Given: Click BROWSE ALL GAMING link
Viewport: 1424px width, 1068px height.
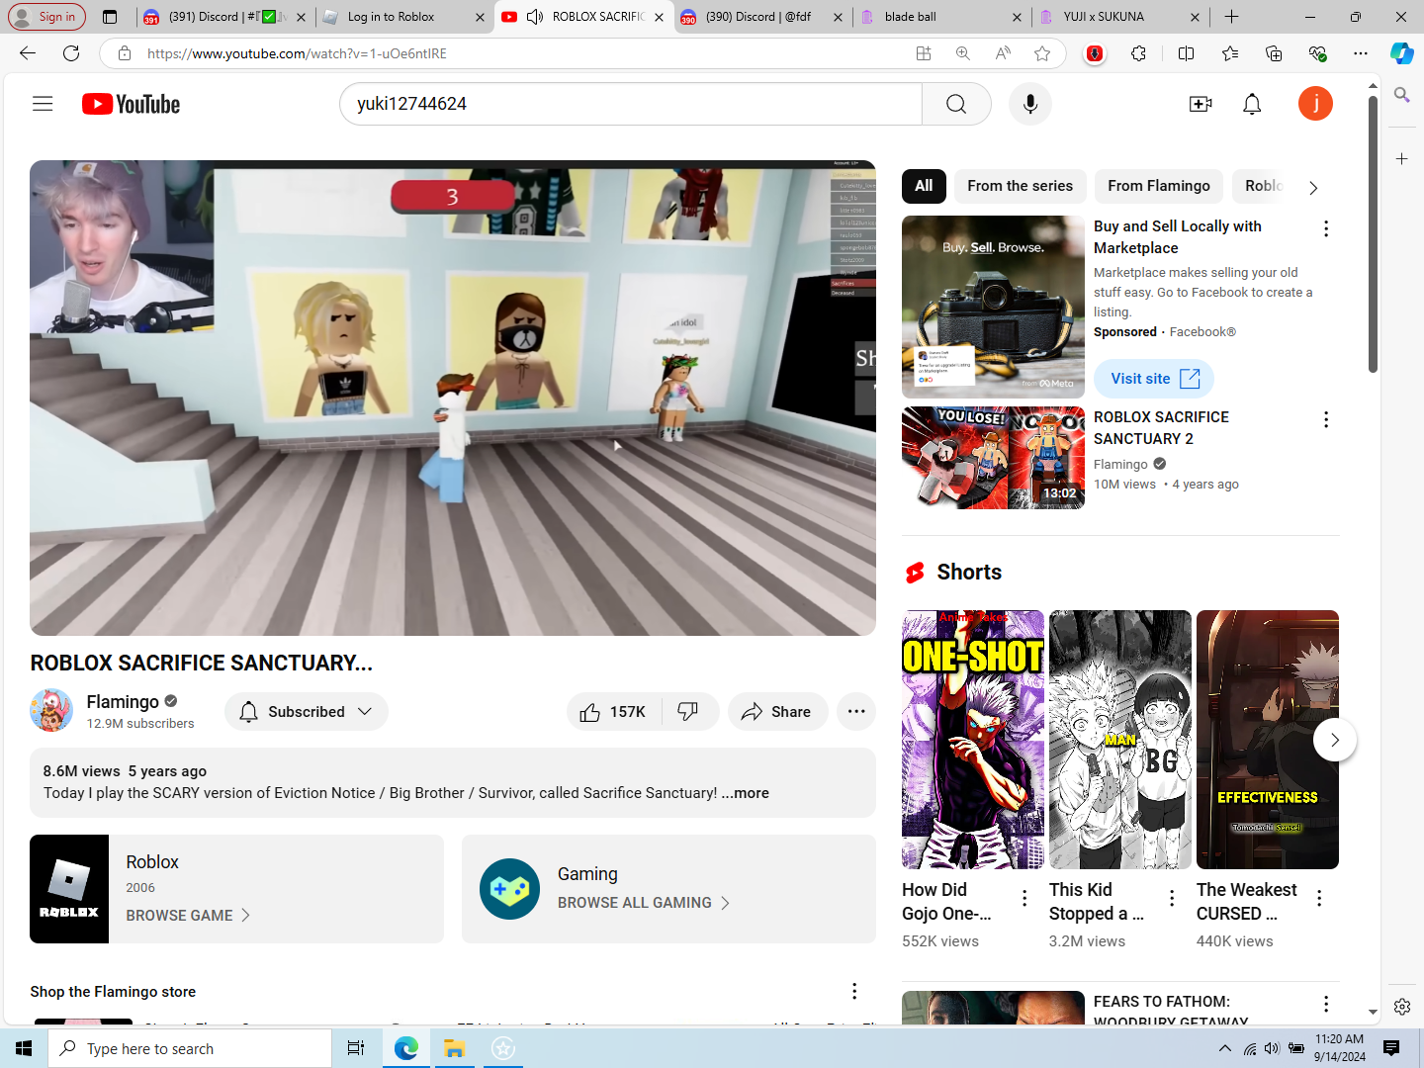Looking at the screenshot, I should pos(644,903).
